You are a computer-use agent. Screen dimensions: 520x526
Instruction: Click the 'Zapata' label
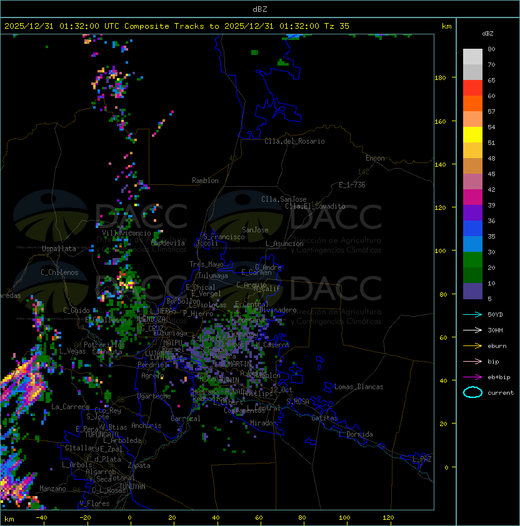[x=139, y=465]
